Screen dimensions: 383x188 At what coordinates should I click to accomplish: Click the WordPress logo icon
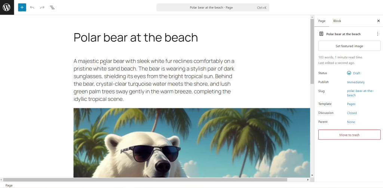tap(7, 7)
